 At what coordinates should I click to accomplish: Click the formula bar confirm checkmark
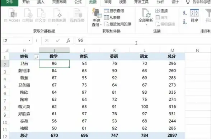[58, 40]
